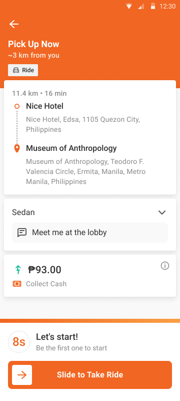Click the message note icon

(22, 233)
